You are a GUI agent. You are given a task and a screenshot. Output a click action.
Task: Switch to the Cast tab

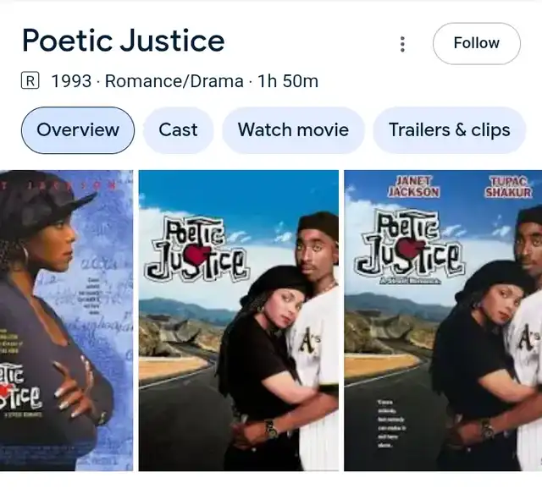(x=178, y=130)
